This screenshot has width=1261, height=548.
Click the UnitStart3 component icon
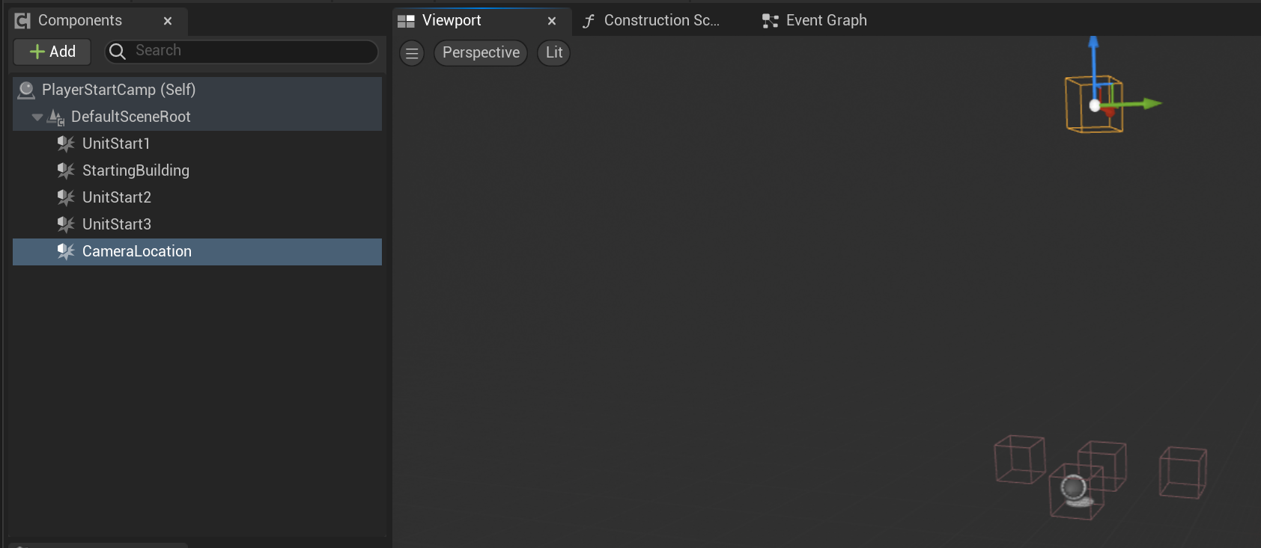click(66, 224)
